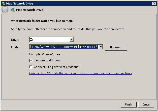This screenshot has height=111, width=158.
Task: Expand the Drive letter dropdown arrow
Action: (x=72, y=40)
